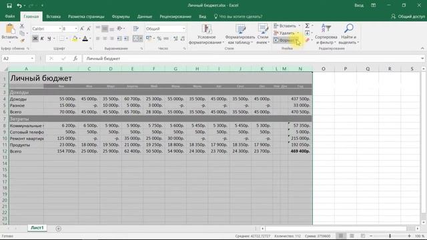
Task: Click the borders icon in the font group
Action: click(x=62, y=39)
